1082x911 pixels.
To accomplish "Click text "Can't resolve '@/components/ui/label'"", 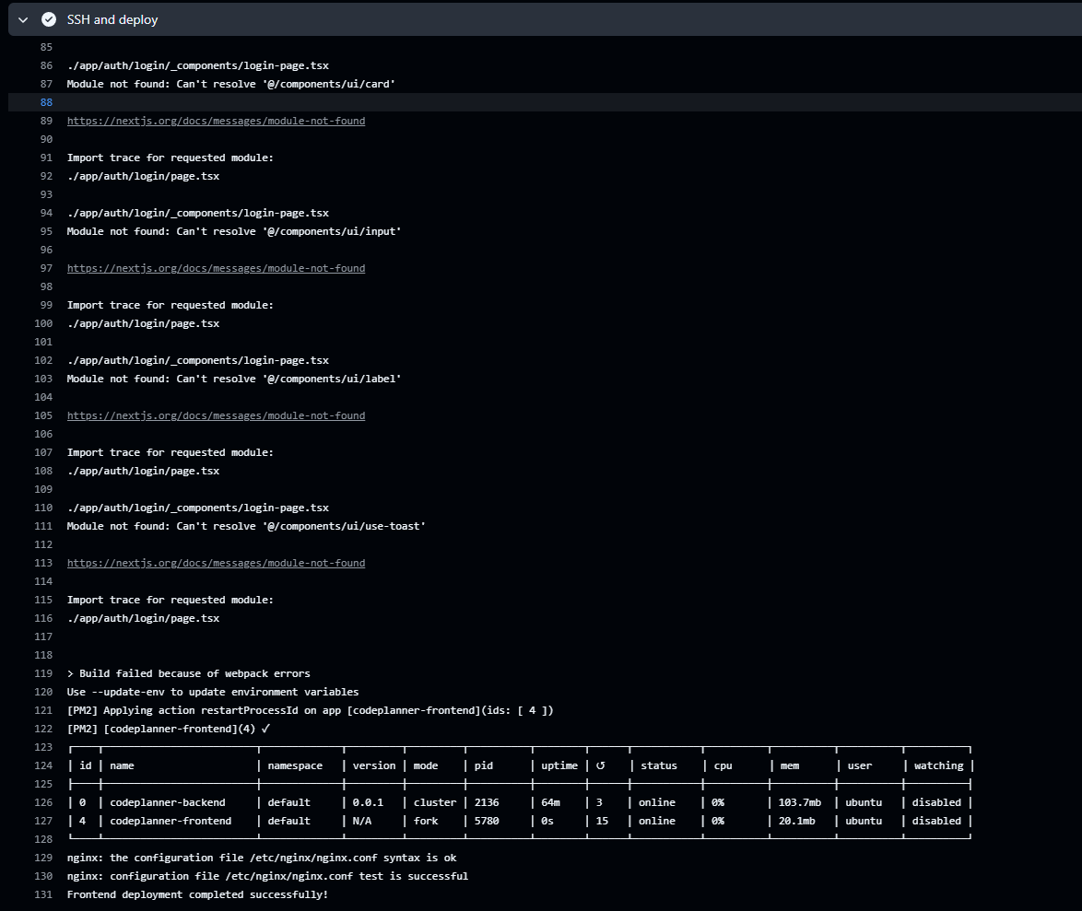I will (x=288, y=380).
